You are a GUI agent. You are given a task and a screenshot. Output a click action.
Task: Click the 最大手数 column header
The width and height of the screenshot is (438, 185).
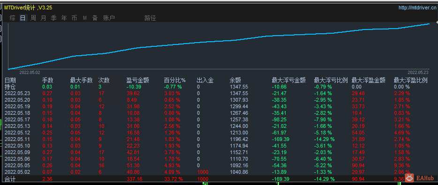[x=81, y=81]
